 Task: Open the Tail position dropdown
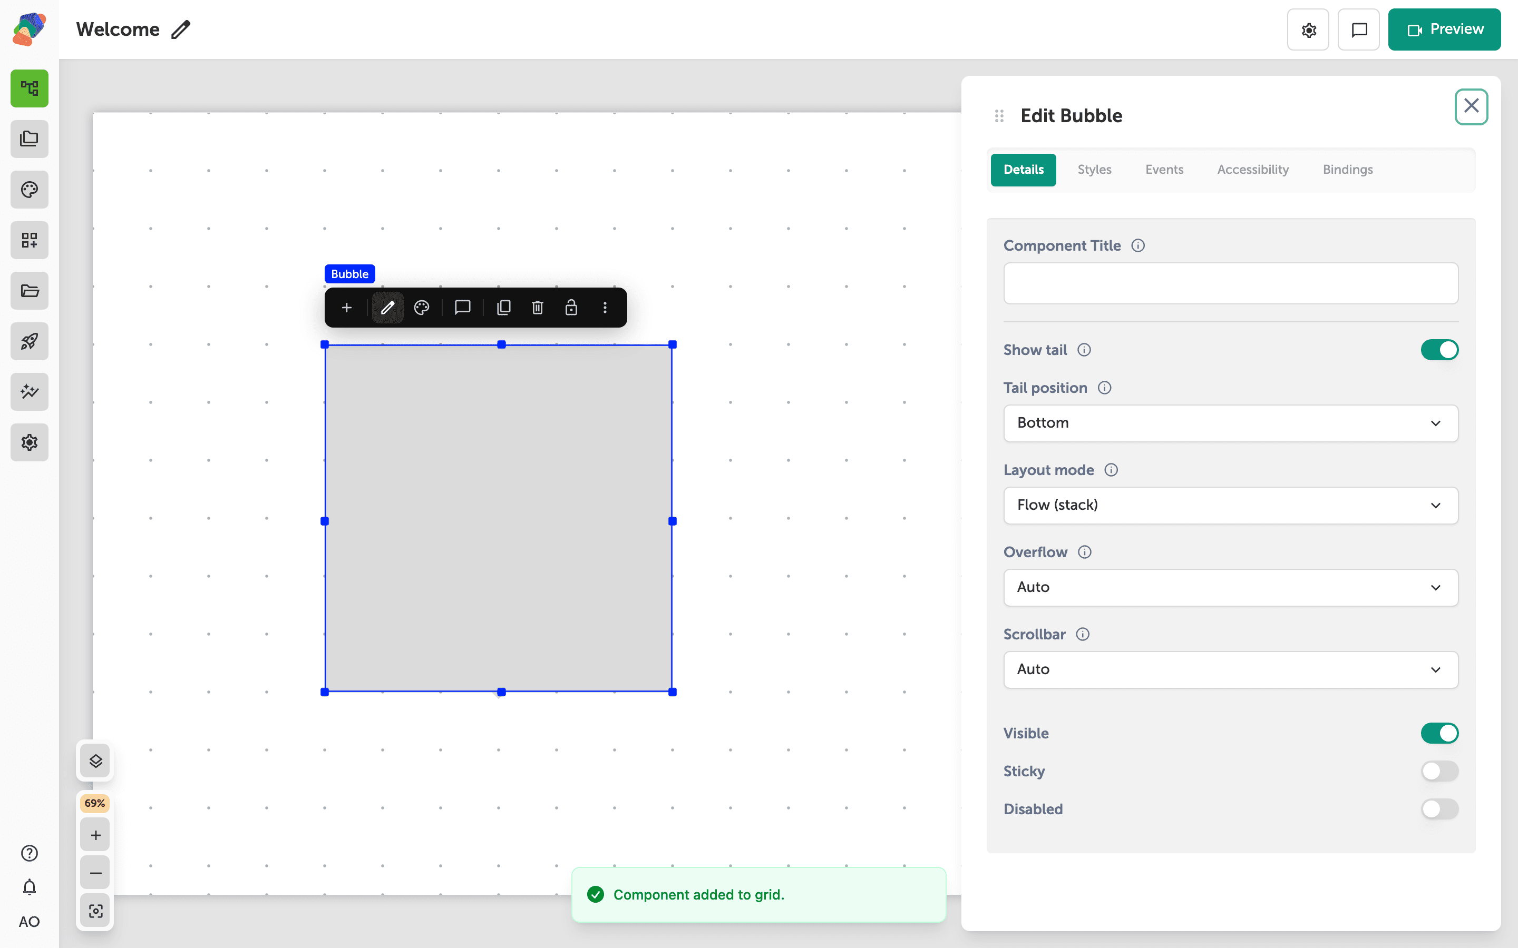(x=1231, y=423)
